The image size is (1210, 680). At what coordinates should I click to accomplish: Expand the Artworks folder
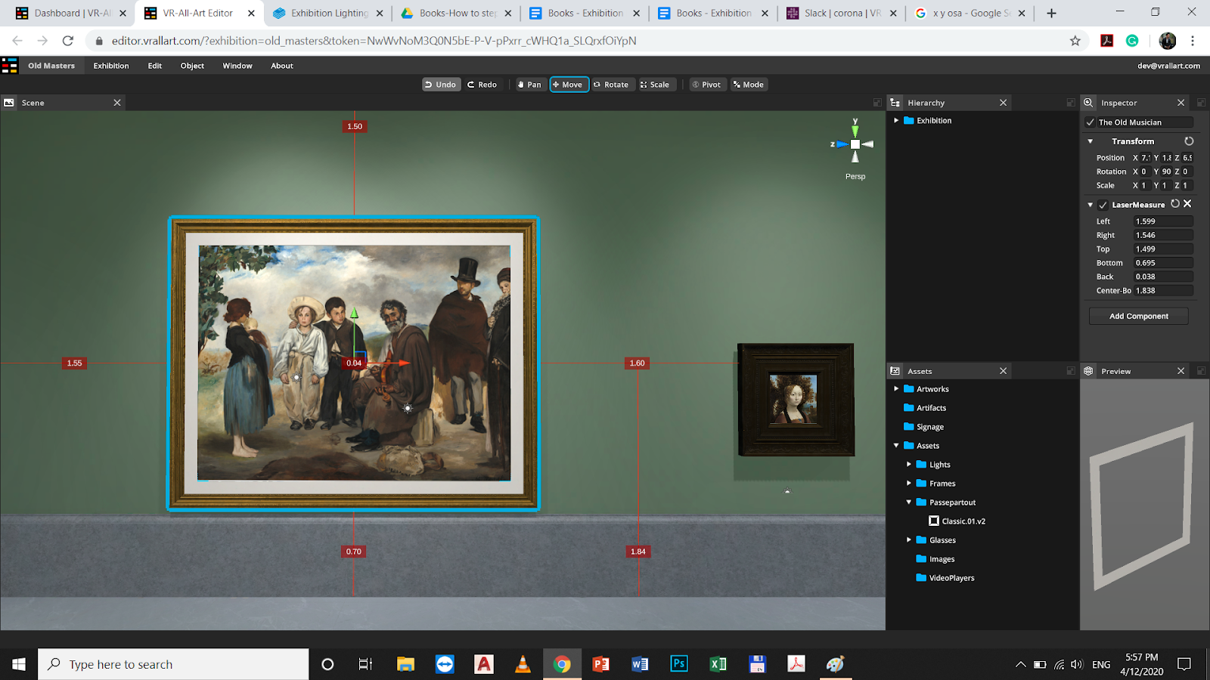[896, 389]
